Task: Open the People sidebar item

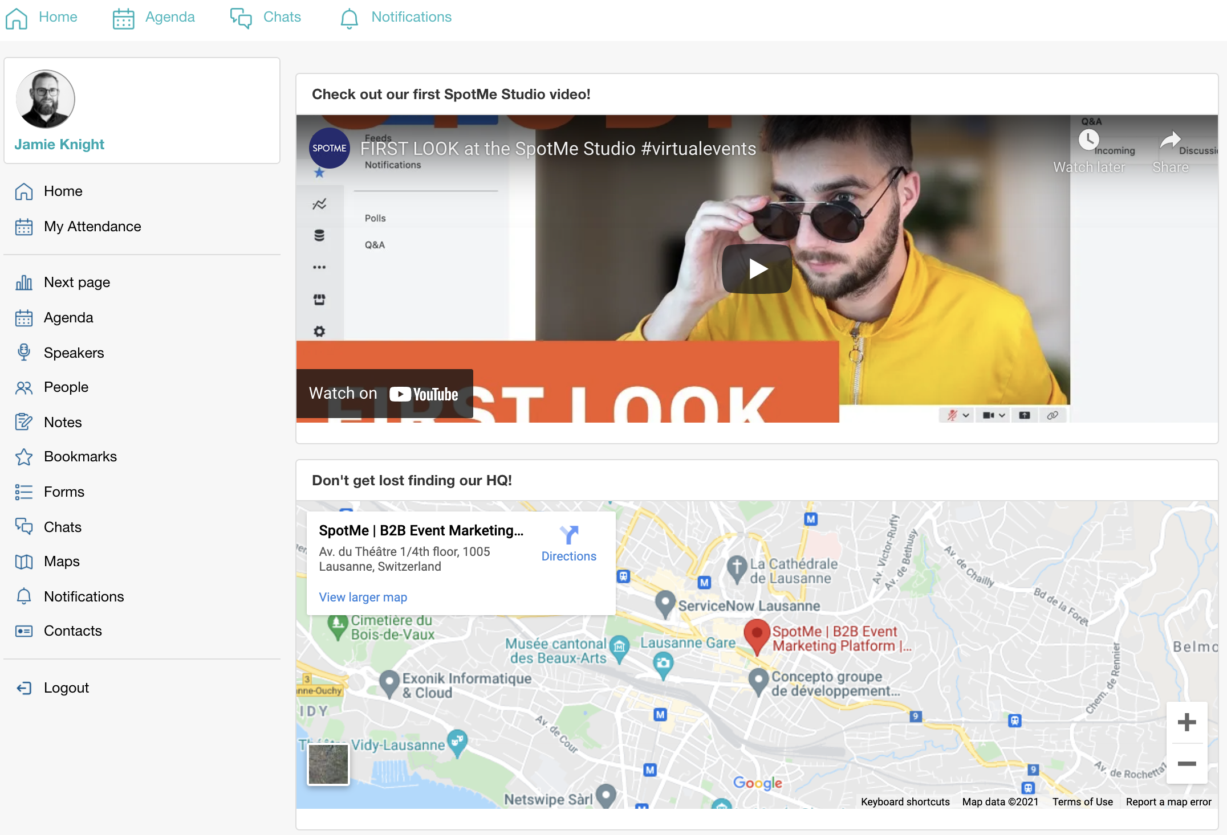Action: (x=52, y=387)
